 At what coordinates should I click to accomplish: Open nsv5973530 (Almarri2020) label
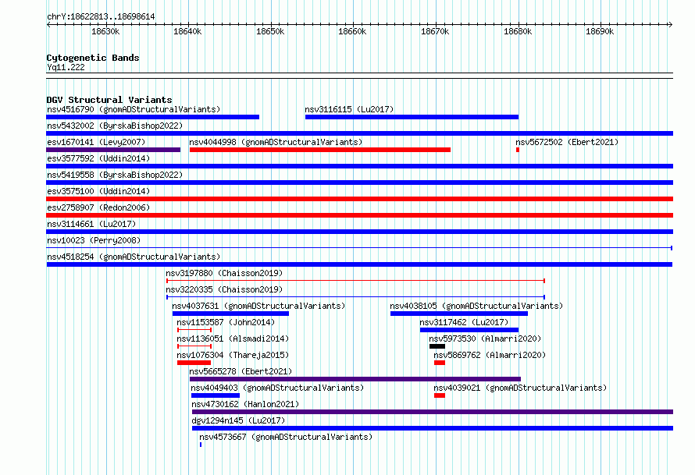click(x=486, y=339)
